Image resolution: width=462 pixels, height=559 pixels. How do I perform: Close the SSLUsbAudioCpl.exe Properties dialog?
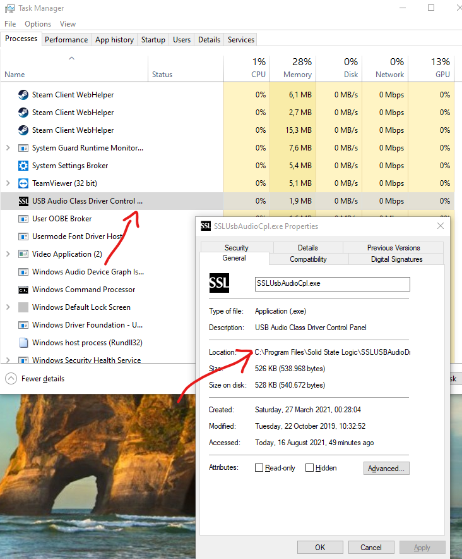tap(441, 226)
